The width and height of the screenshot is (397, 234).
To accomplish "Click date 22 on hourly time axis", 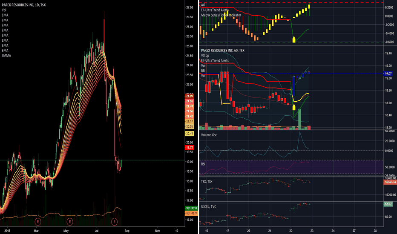I will coord(291,231).
